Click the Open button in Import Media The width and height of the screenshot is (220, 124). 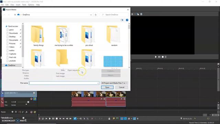coord(107,87)
